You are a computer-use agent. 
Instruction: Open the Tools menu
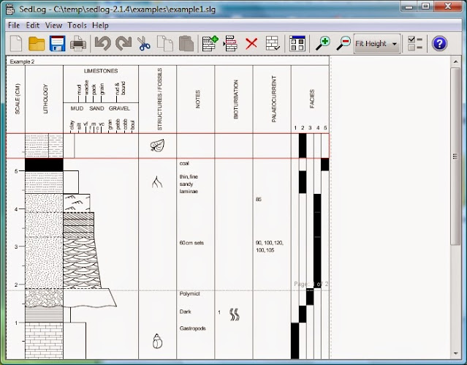[x=77, y=26]
